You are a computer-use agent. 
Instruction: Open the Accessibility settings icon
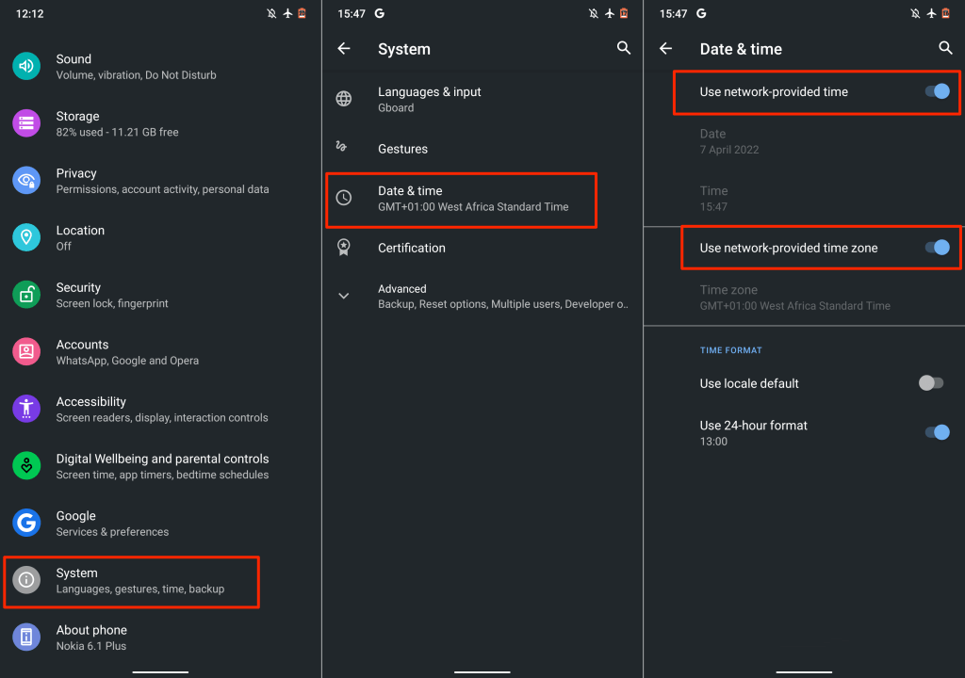click(26, 409)
